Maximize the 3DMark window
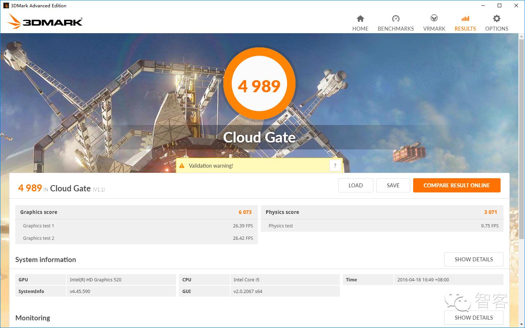 (499, 5)
